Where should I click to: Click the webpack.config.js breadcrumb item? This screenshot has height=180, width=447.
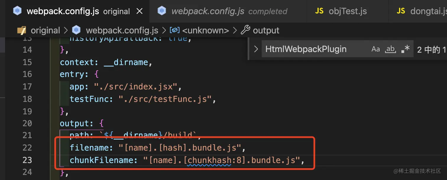click(122, 30)
